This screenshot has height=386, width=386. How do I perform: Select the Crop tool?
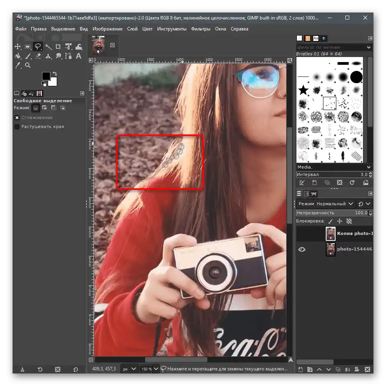pos(58,46)
